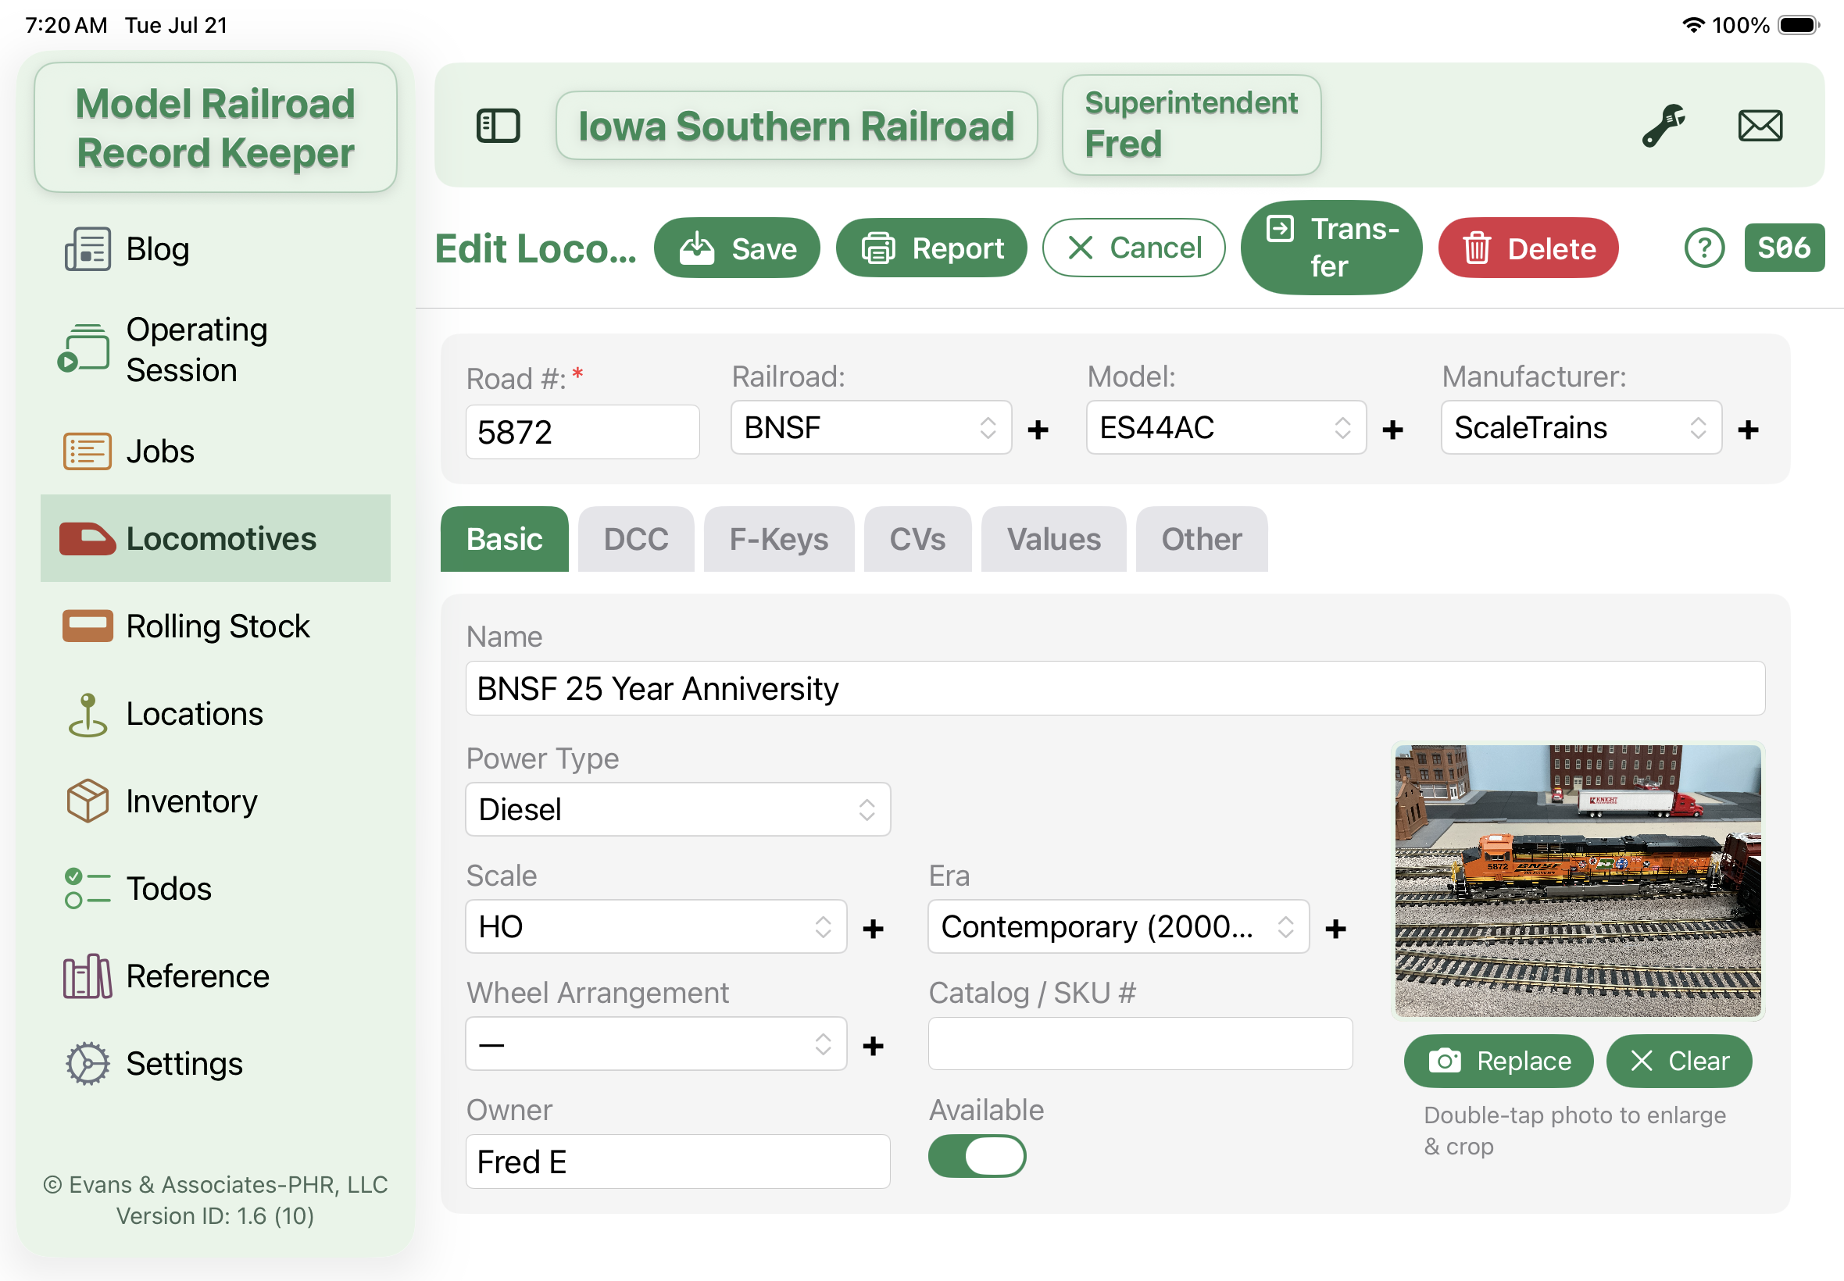Switch to the DCC tab
The width and height of the screenshot is (1844, 1281).
point(636,538)
